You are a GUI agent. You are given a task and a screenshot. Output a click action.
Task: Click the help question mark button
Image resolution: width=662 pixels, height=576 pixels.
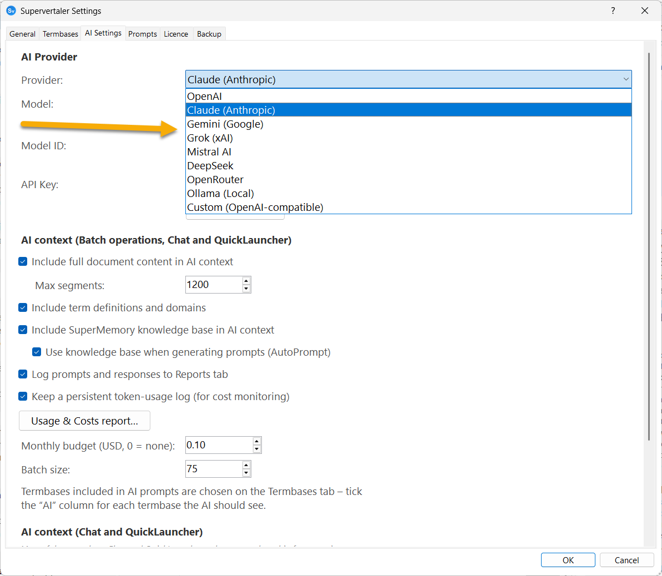[x=613, y=11]
